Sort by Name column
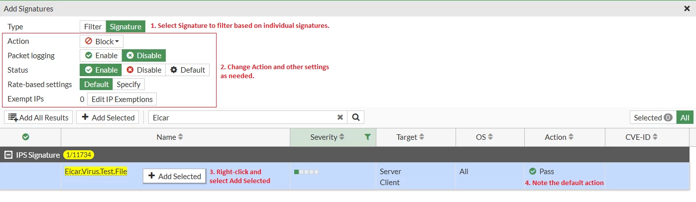 coord(170,137)
